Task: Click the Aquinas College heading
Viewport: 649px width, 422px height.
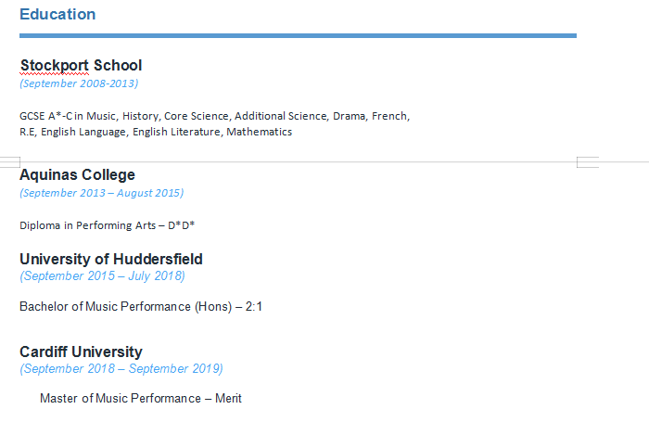Action: tap(77, 174)
